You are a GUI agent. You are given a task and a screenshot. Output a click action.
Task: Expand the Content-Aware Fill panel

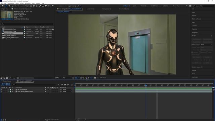point(197,67)
